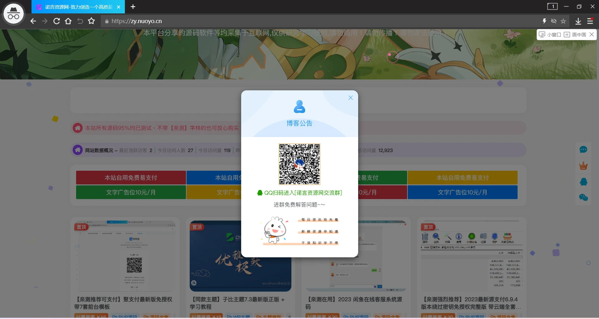
Task: Click the QQ penguin sidebar icon
Action: 583,182
